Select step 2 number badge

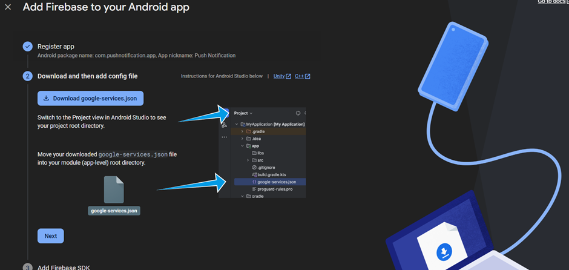(28, 76)
